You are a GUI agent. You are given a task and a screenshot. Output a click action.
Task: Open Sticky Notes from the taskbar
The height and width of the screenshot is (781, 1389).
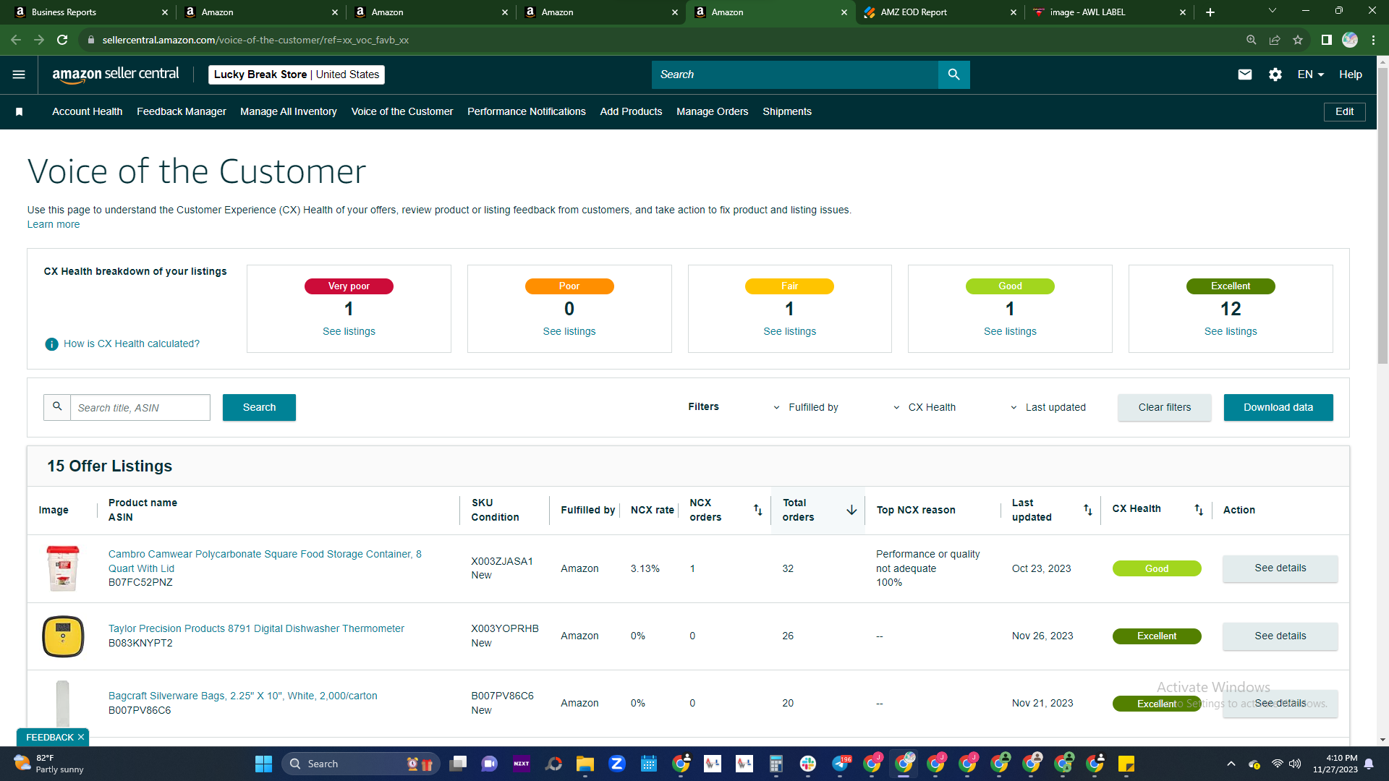(x=1126, y=764)
